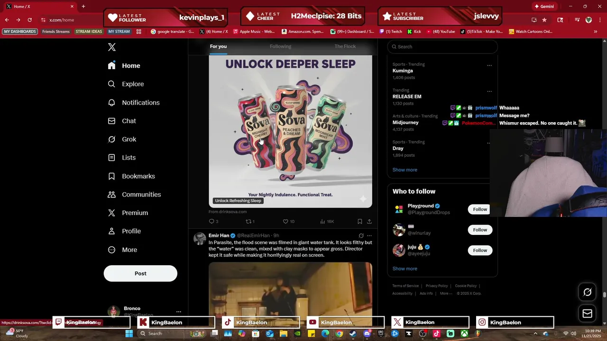Open Emir Han's profile avatar
Image resolution: width=607 pixels, height=341 pixels.
click(x=200, y=238)
